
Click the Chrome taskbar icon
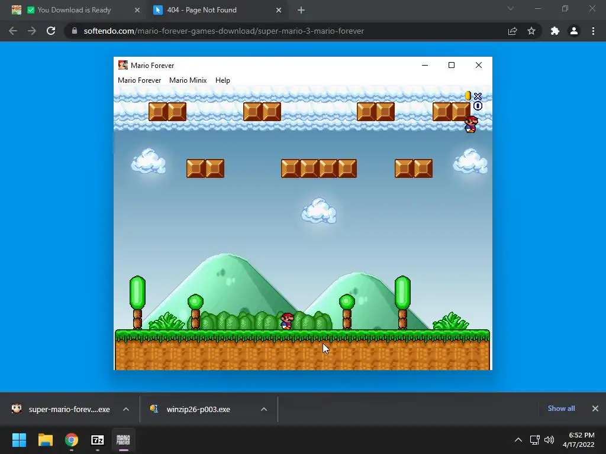click(72, 440)
